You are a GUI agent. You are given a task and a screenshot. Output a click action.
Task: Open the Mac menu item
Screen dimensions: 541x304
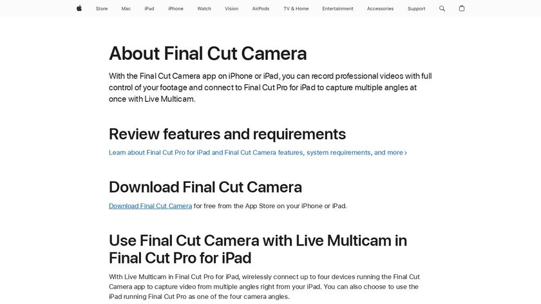coord(126,8)
